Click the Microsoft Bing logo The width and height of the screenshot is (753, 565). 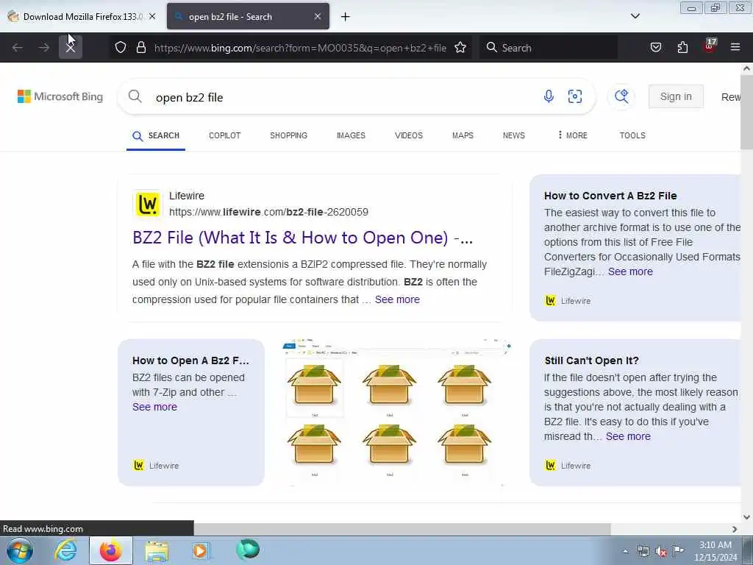[60, 96]
